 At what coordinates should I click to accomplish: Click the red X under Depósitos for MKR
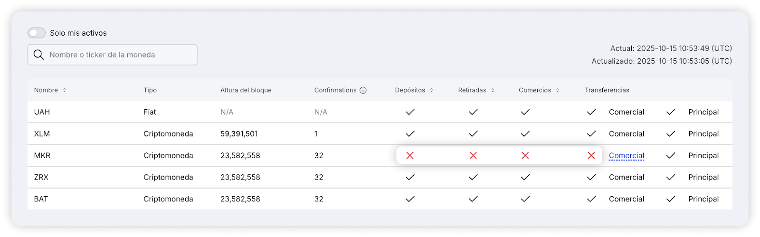410,155
